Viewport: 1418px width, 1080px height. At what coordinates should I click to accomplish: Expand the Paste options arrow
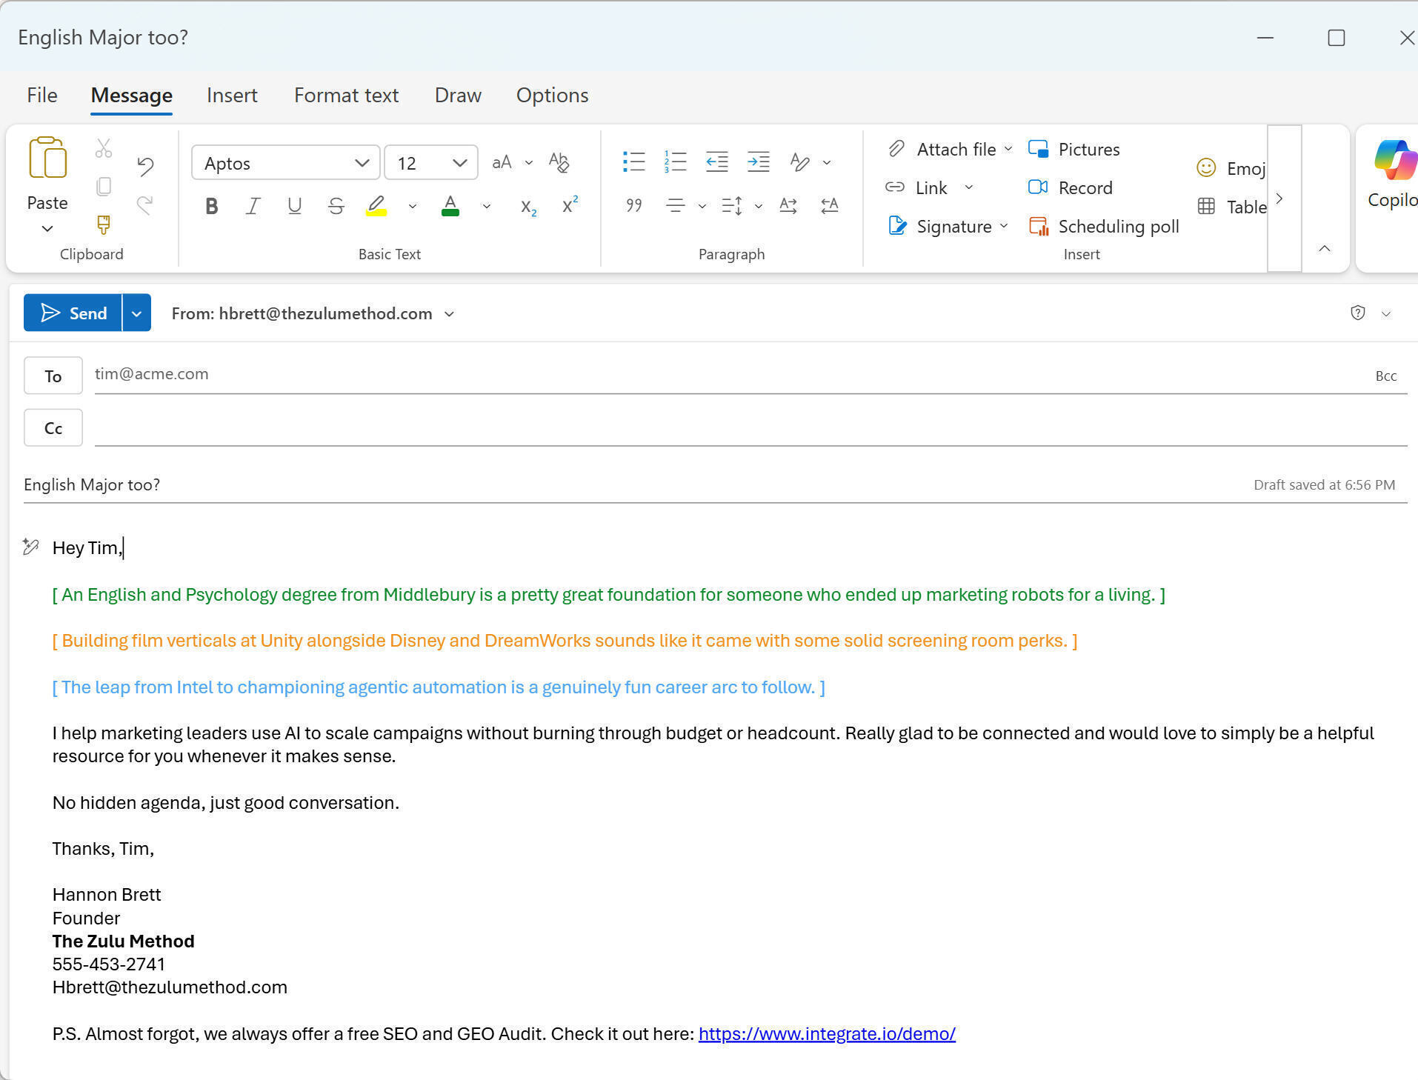pos(47,229)
